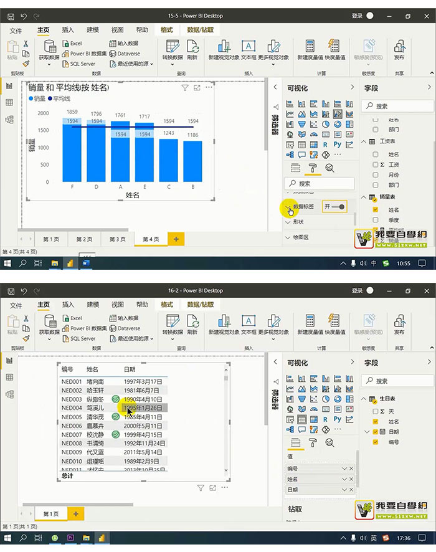The image size is (436, 552).
Task: Click Word icon in the upper taskbar
Action: (x=86, y=263)
